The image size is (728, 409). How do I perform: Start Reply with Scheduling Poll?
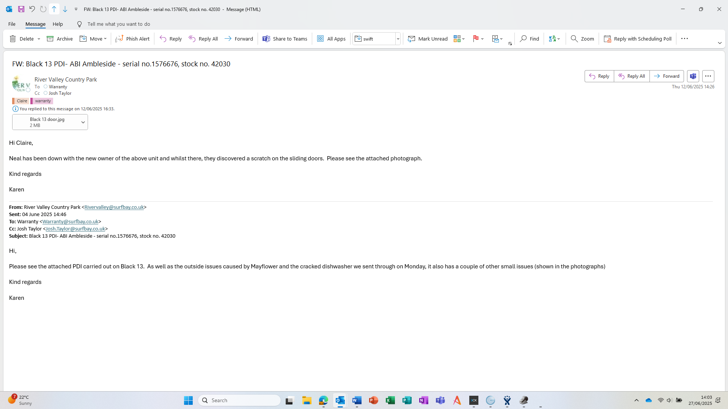point(638,39)
